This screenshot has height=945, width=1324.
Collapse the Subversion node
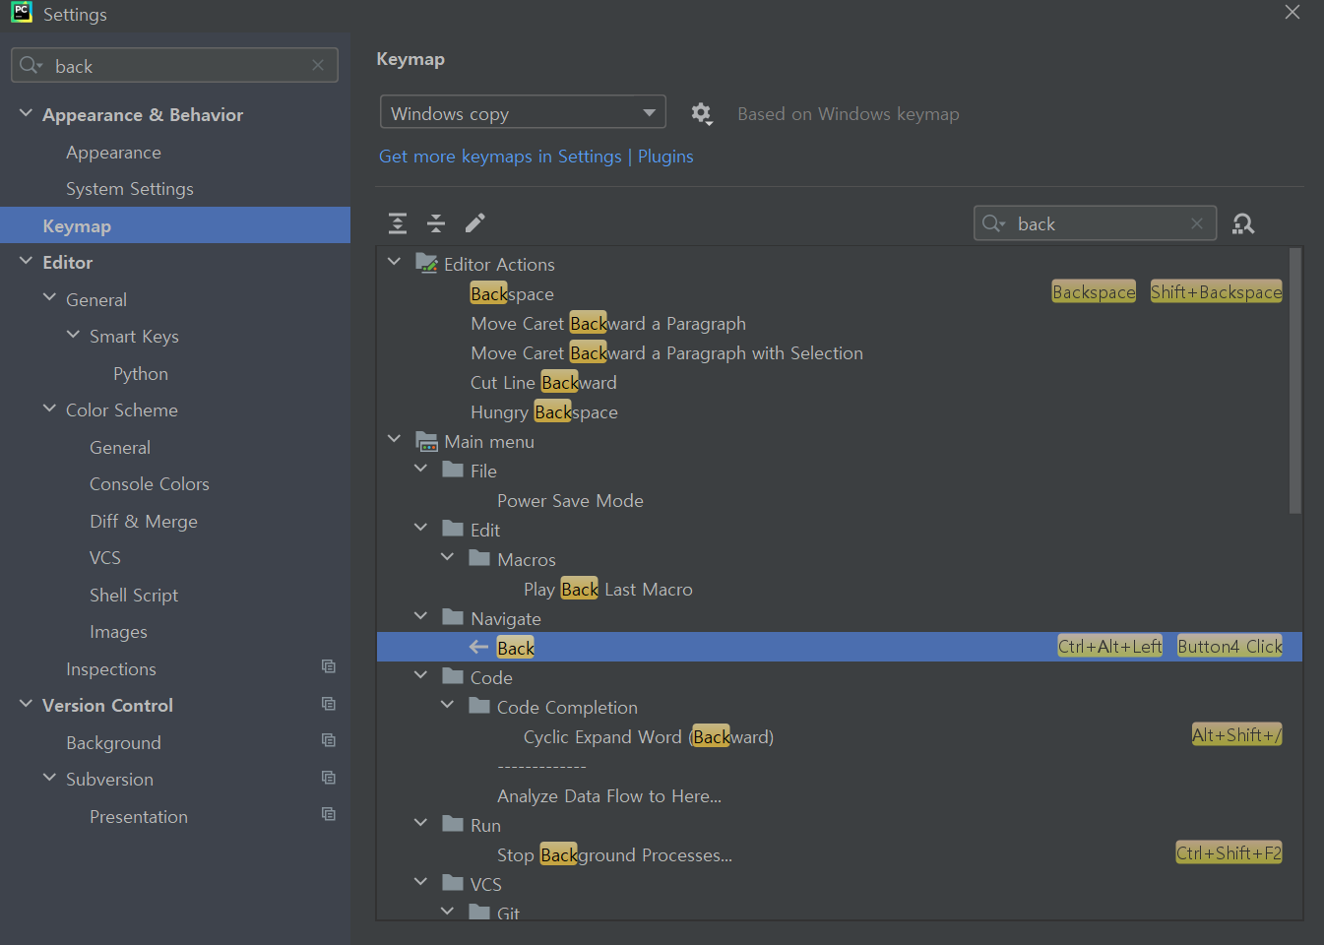tap(50, 778)
